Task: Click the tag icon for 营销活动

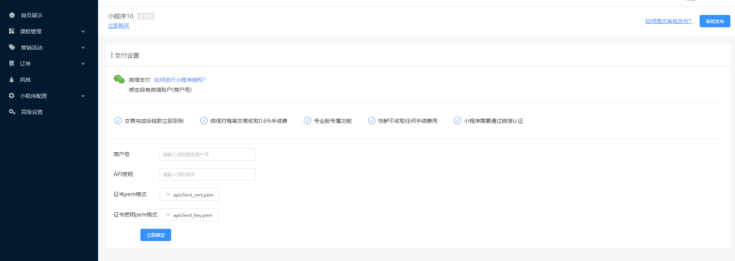Action: (x=12, y=47)
